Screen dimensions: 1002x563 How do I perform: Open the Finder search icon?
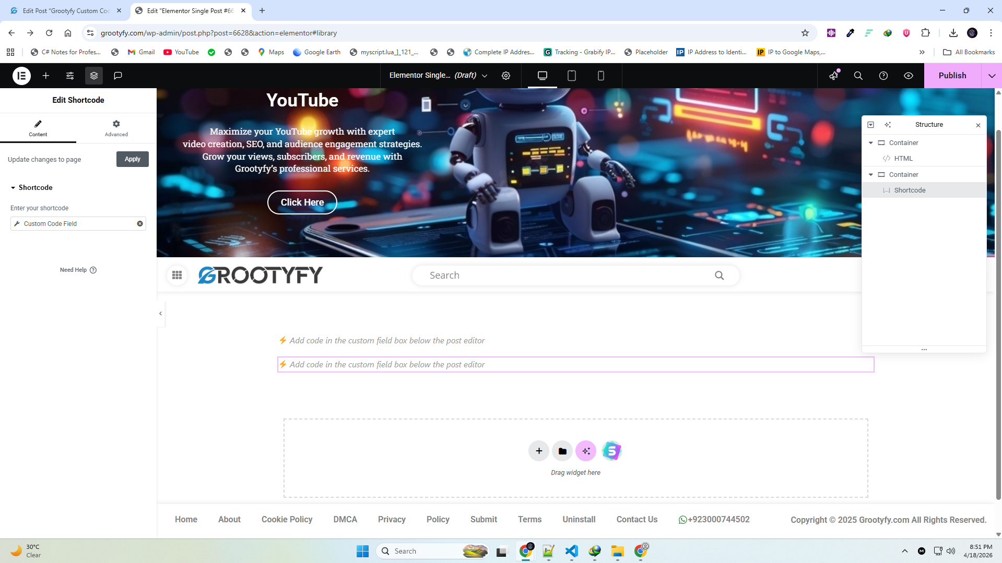pyautogui.click(x=858, y=76)
